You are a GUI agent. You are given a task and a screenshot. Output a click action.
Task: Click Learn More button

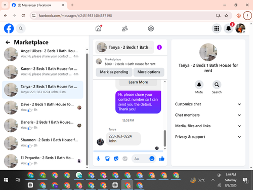pos(138,82)
